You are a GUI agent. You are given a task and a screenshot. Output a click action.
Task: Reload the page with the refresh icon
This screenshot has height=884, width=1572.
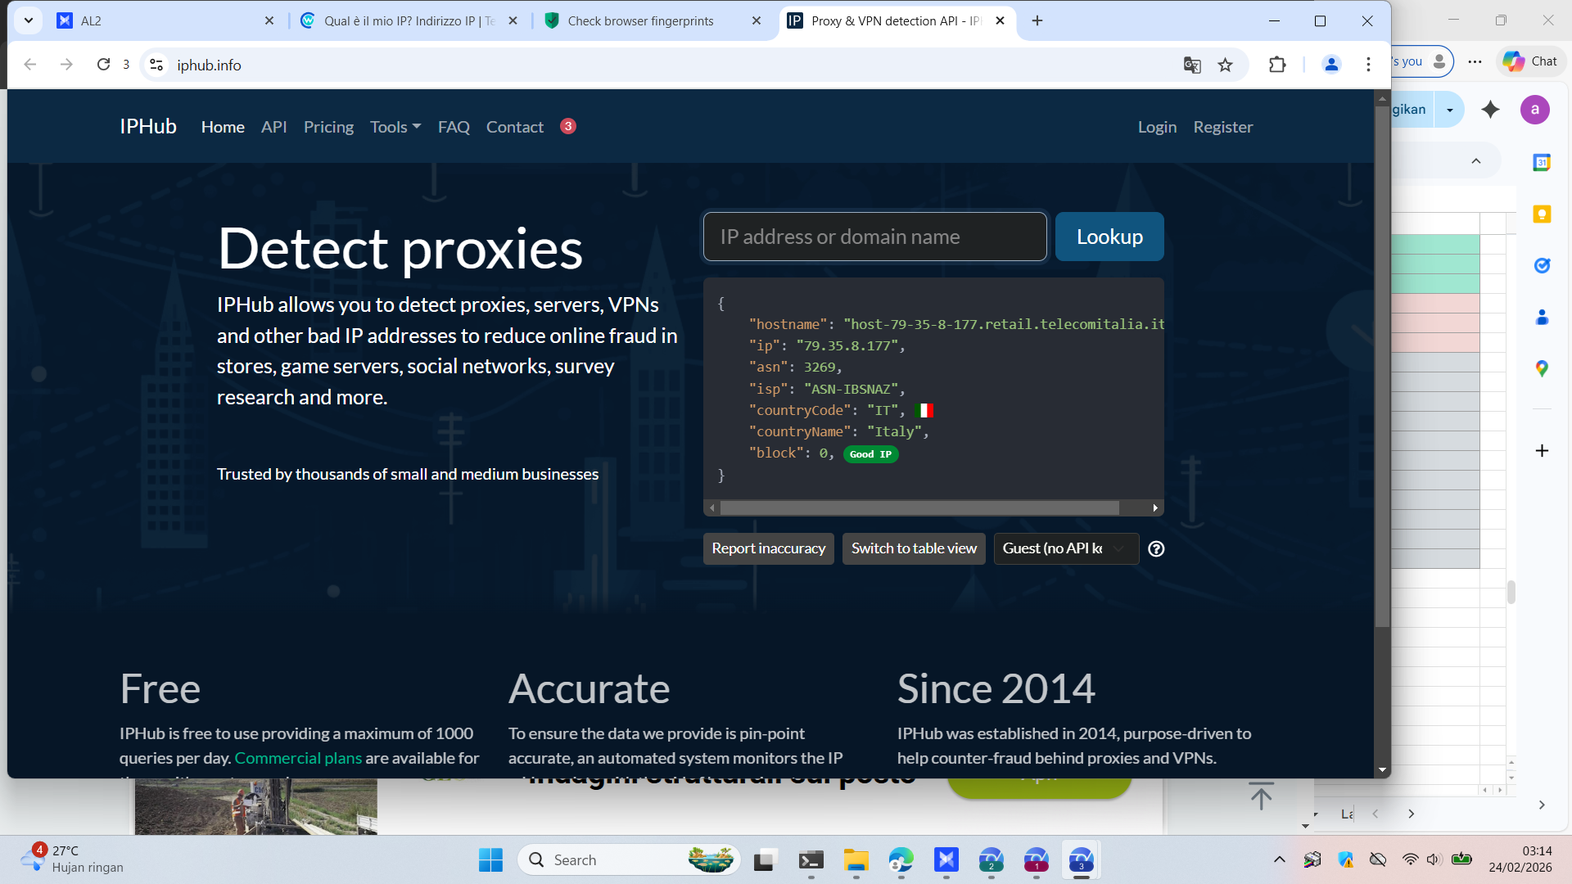(103, 65)
